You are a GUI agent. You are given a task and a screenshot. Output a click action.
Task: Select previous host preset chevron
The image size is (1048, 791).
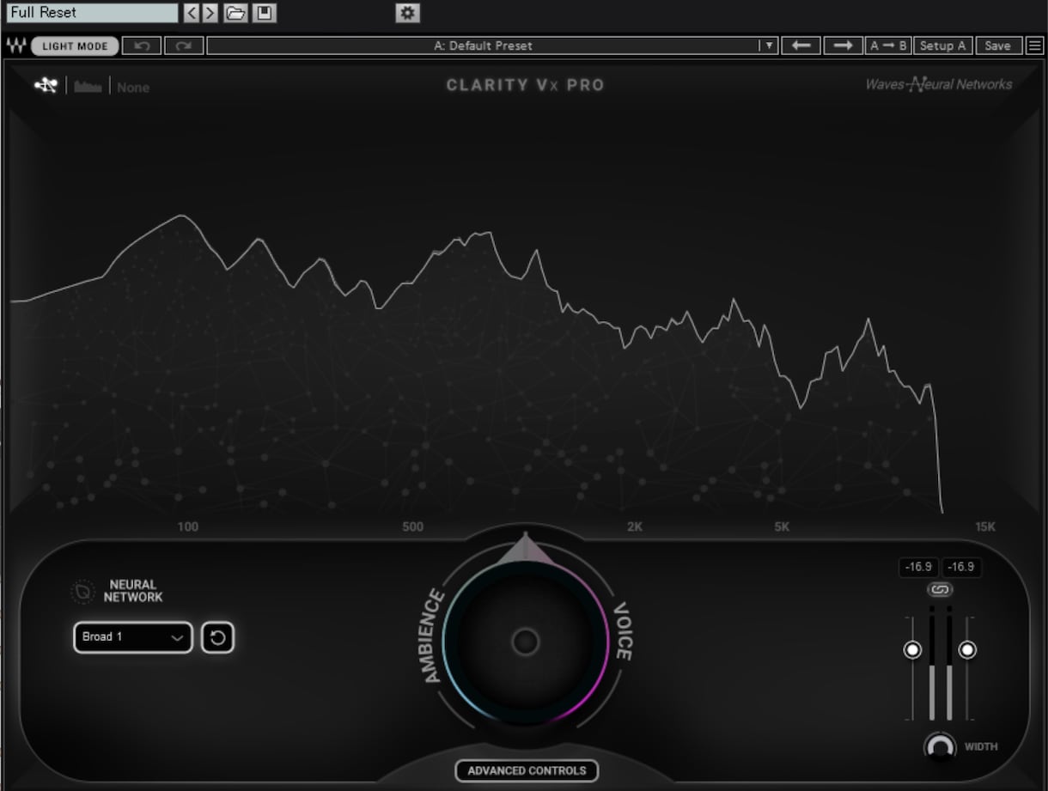(192, 13)
